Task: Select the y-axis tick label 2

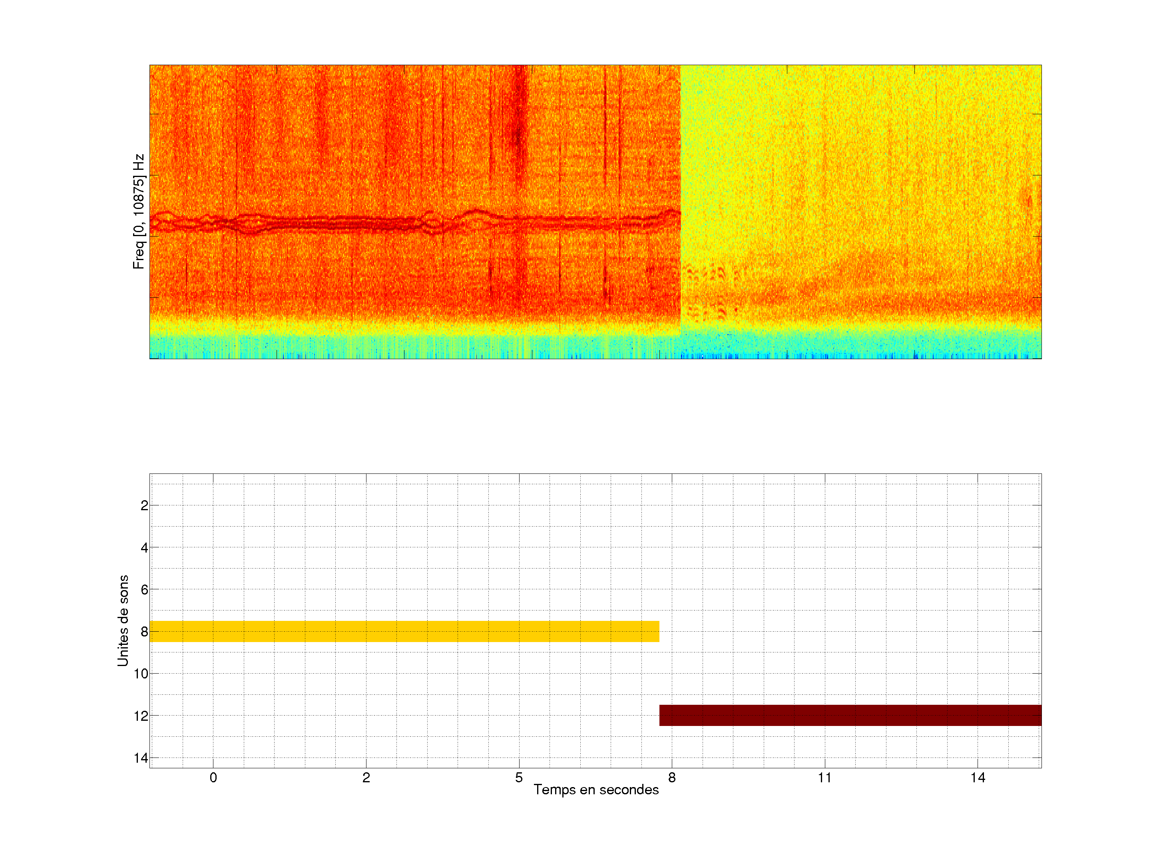Action: pyautogui.click(x=144, y=506)
